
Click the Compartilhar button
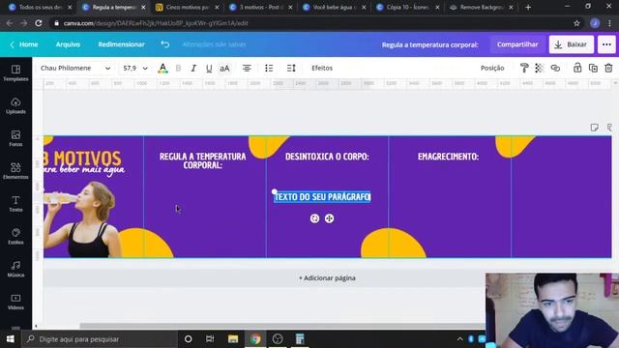pyautogui.click(x=517, y=44)
